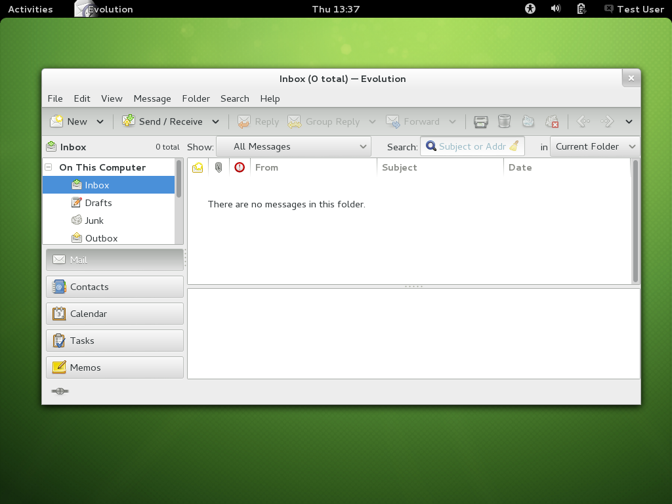Switch to the Contacts view
672x504 pixels.
(x=115, y=287)
